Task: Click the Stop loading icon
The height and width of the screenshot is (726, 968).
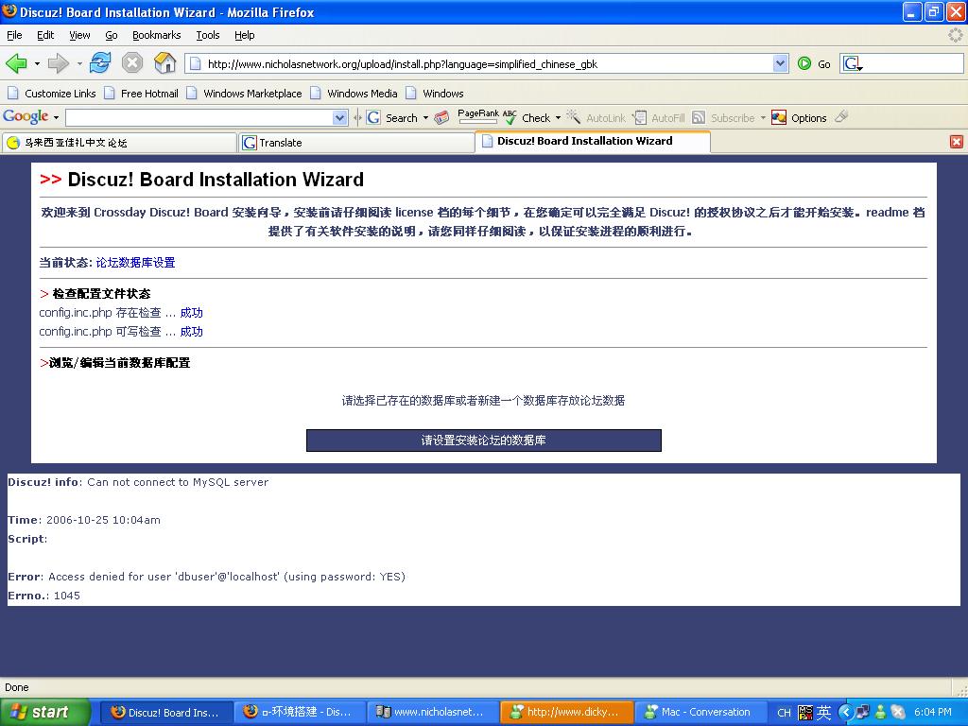Action: coord(132,62)
